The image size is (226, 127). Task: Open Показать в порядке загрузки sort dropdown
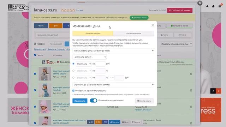[176, 44]
